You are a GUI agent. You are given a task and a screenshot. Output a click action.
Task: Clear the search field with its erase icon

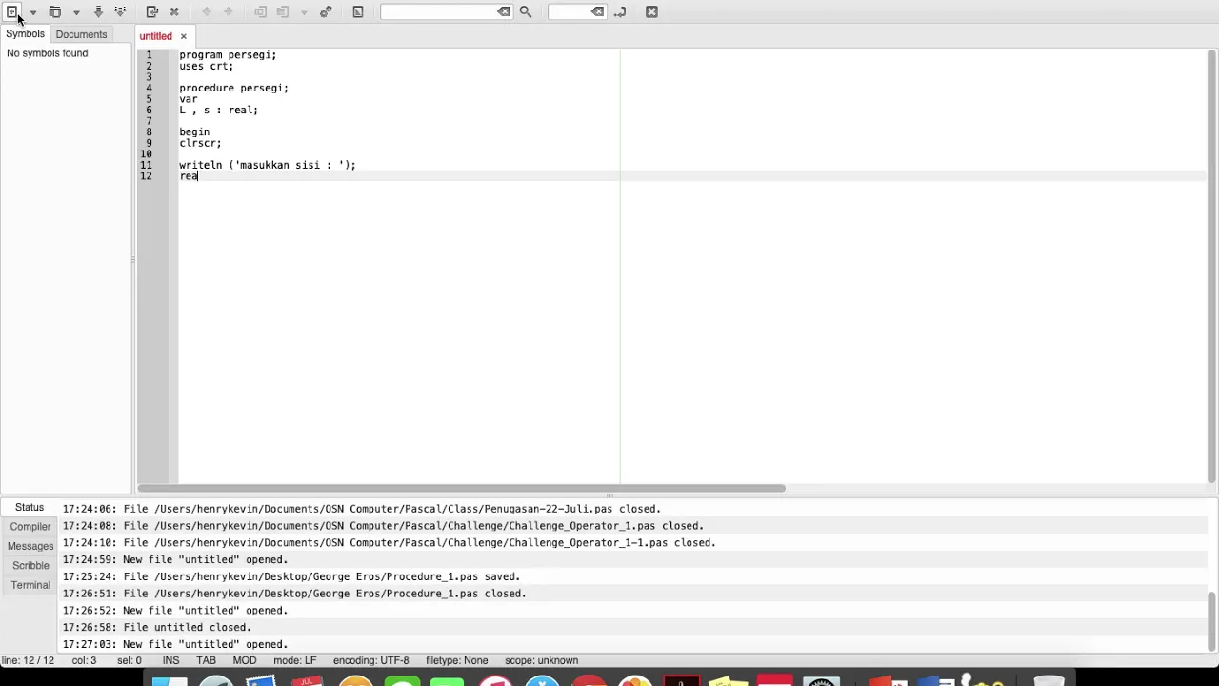pos(503,11)
